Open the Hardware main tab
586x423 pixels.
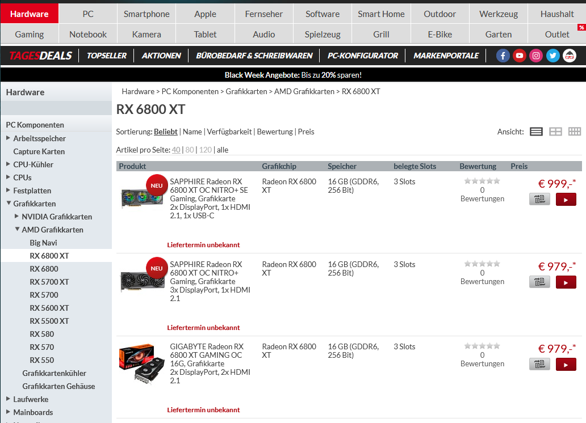click(x=30, y=14)
